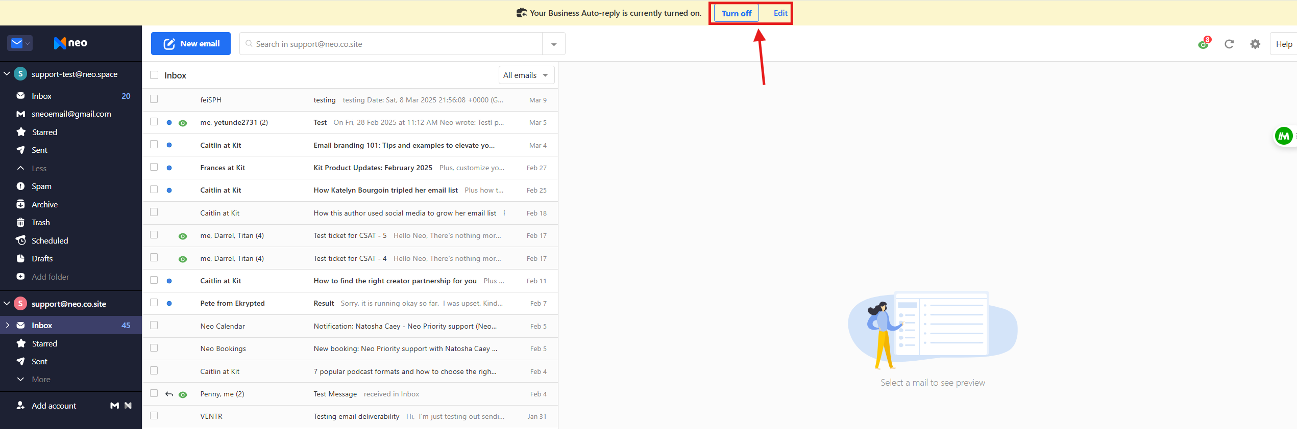Click read-receipt eye icon on yetunde2731 email

183,123
